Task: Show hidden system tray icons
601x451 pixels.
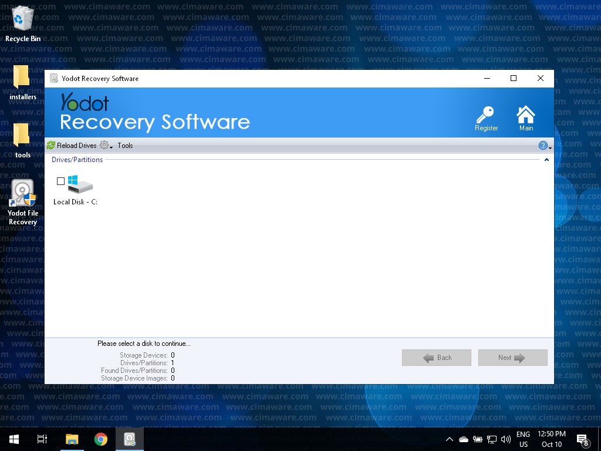Action: (449, 439)
